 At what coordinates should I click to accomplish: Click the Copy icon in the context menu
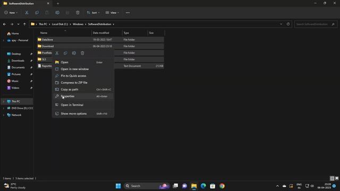[65, 53]
